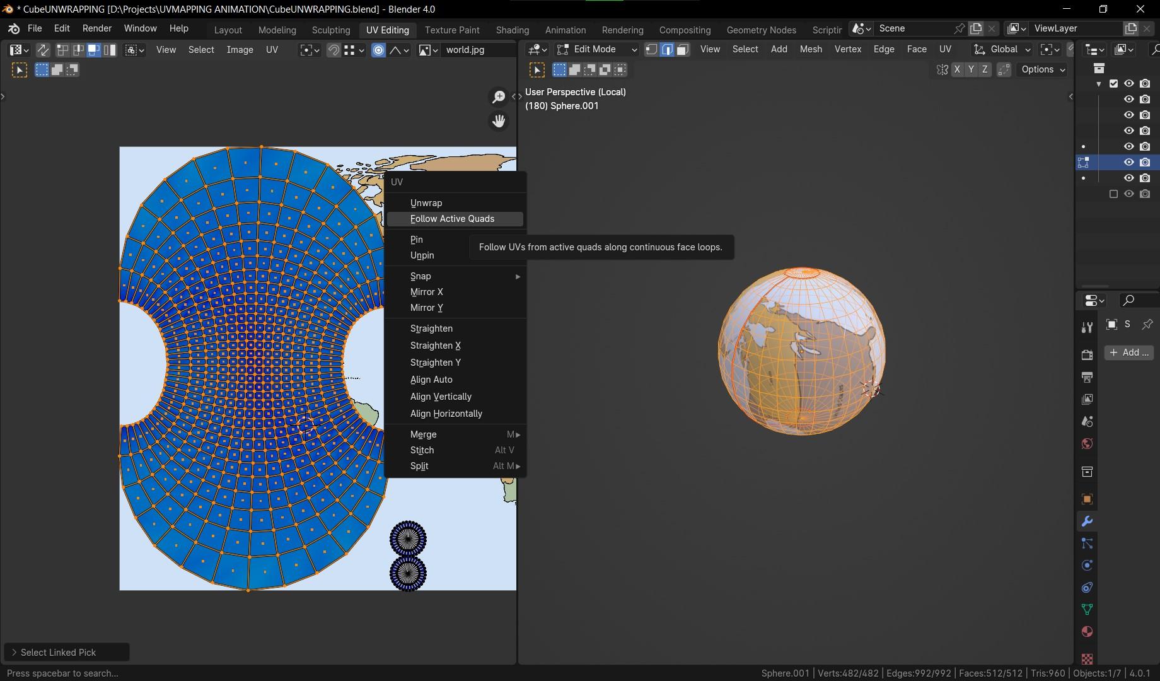Toggle X axis mirror in viewport

pos(957,70)
